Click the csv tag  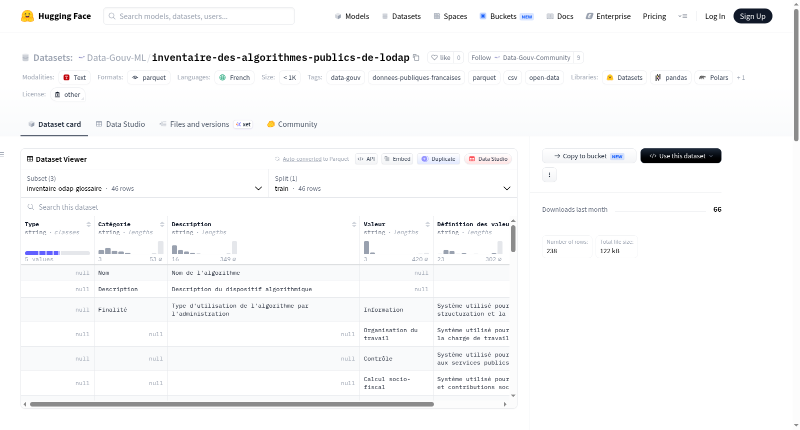click(512, 77)
